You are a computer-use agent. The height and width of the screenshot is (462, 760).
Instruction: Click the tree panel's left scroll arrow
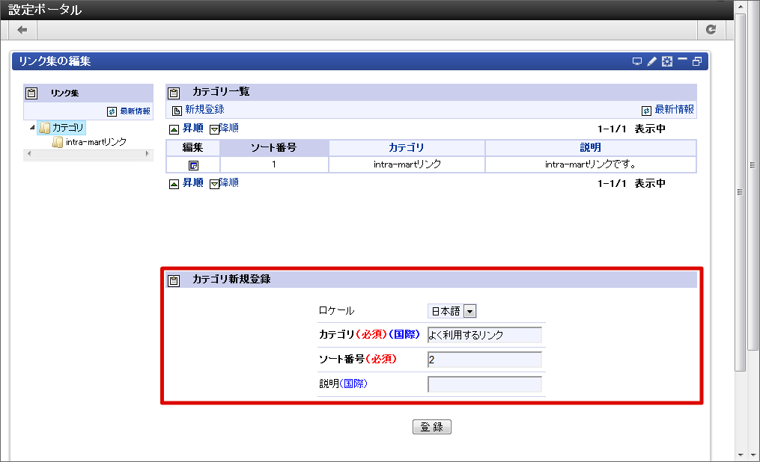pos(29,154)
